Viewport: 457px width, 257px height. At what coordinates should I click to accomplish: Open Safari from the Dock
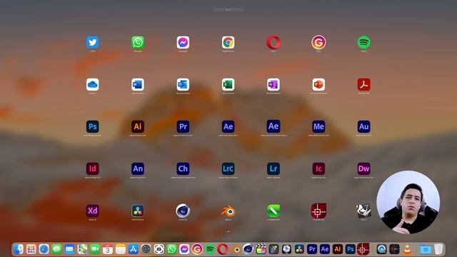pos(44,249)
